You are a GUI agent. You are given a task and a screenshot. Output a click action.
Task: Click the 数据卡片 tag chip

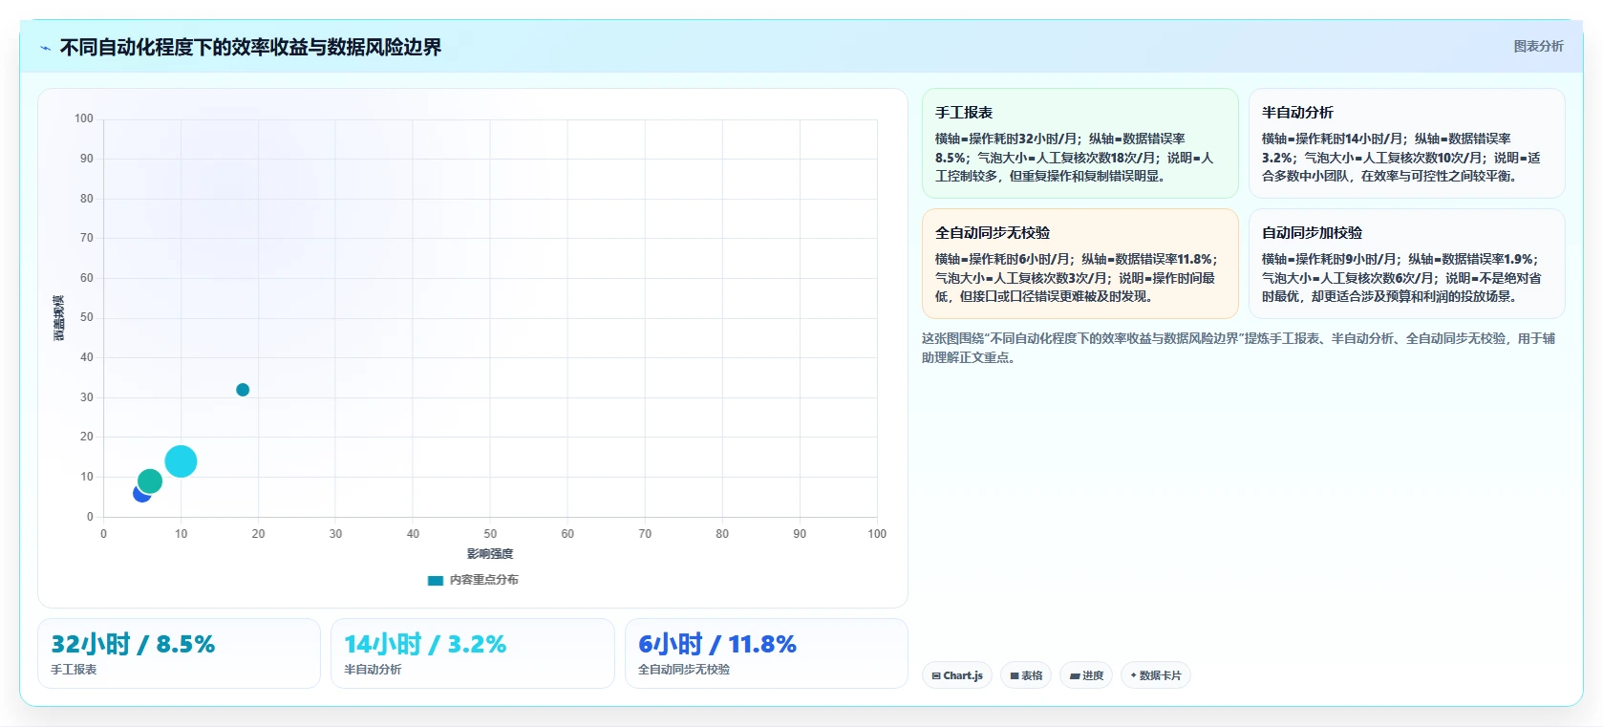[x=1156, y=675]
